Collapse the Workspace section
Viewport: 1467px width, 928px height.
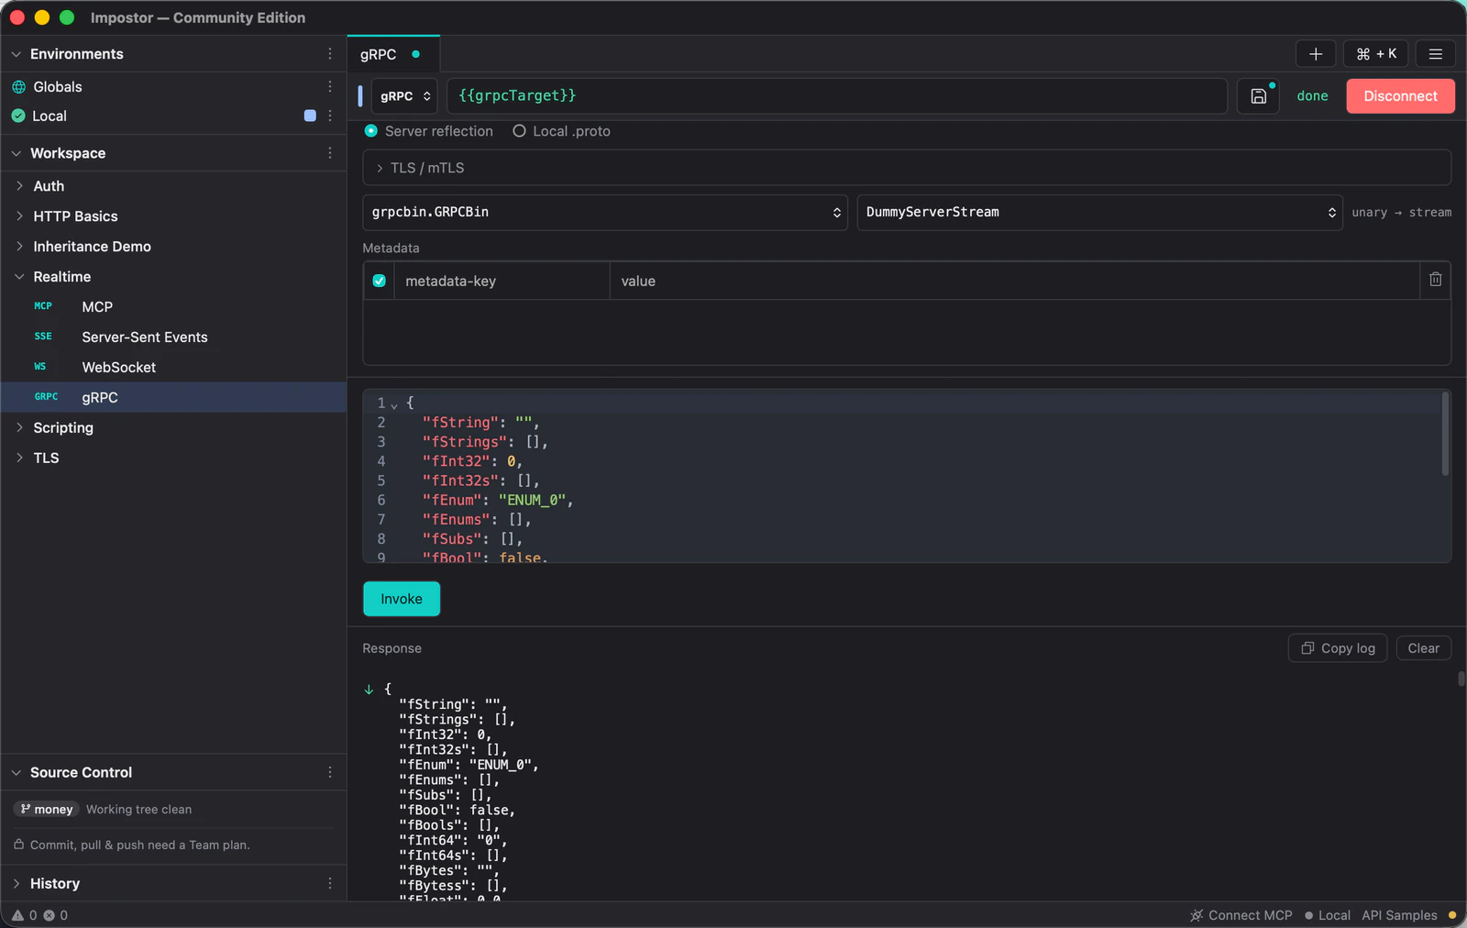pos(17,153)
